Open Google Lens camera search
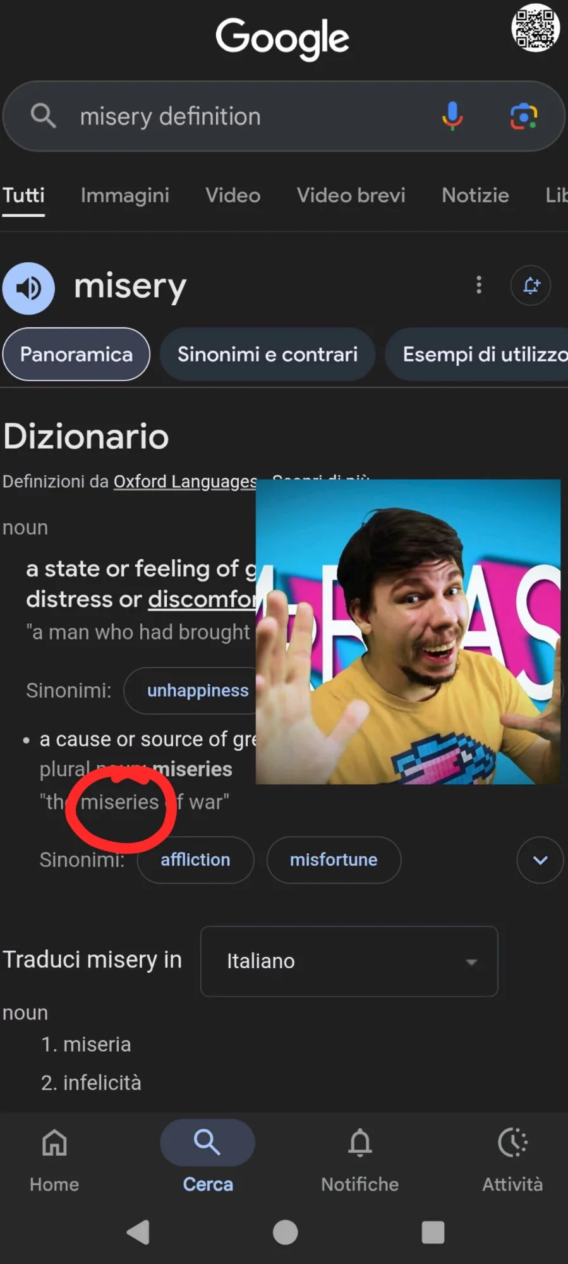The height and width of the screenshot is (1264, 568). 524,116
